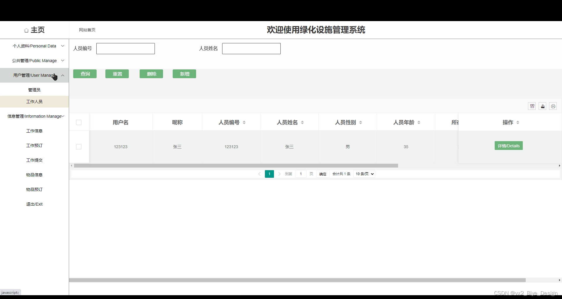
Task: Sort the 人员年龄 column with its arrow
Action: (x=419, y=122)
